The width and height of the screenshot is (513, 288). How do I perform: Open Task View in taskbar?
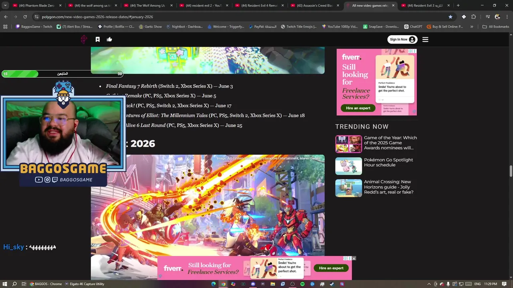coord(24,284)
